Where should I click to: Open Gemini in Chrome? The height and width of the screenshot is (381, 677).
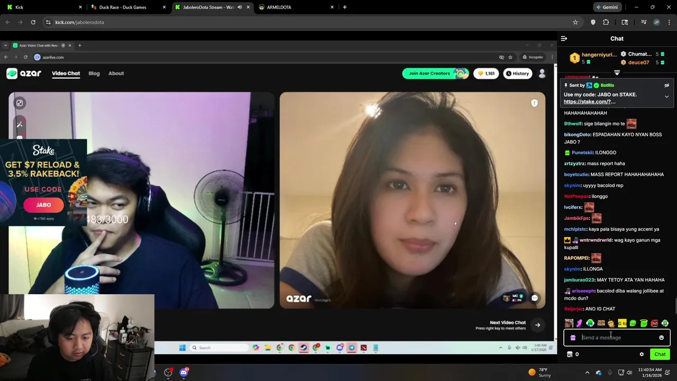pyautogui.click(x=606, y=7)
